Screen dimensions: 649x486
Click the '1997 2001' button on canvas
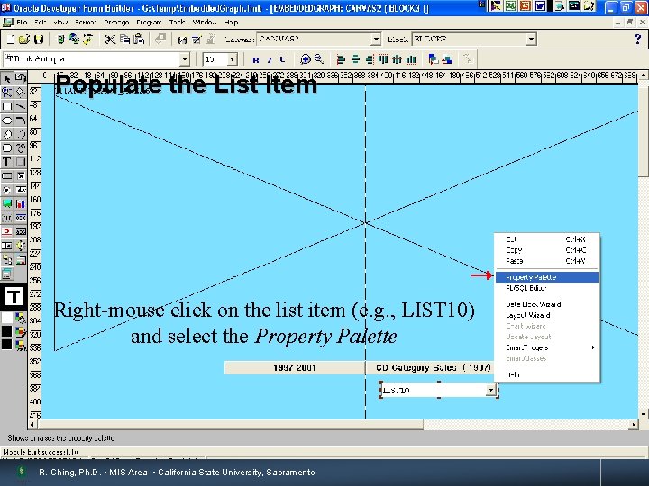click(x=295, y=367)
